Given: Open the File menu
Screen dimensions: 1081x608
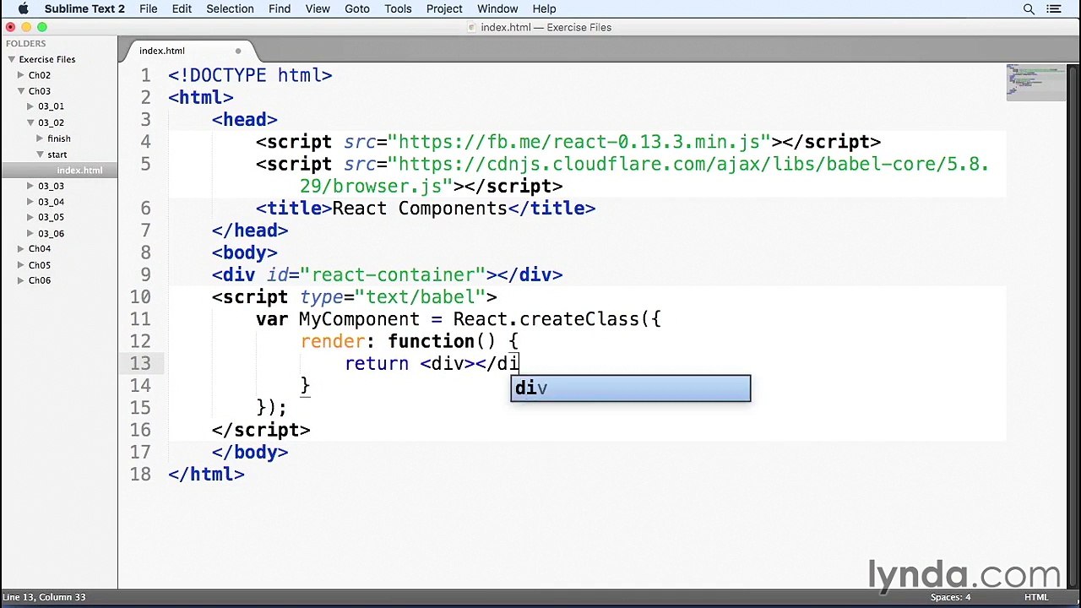Looking at the screenshot, I should click(x=148, y=8).
